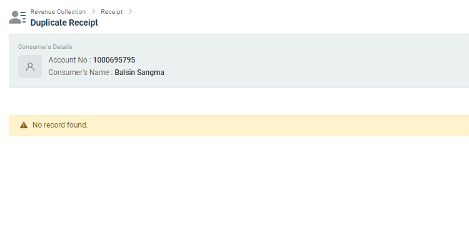Click the consumer list icon beside the page title
469x237 pixels.
click(x=18, y=18)
